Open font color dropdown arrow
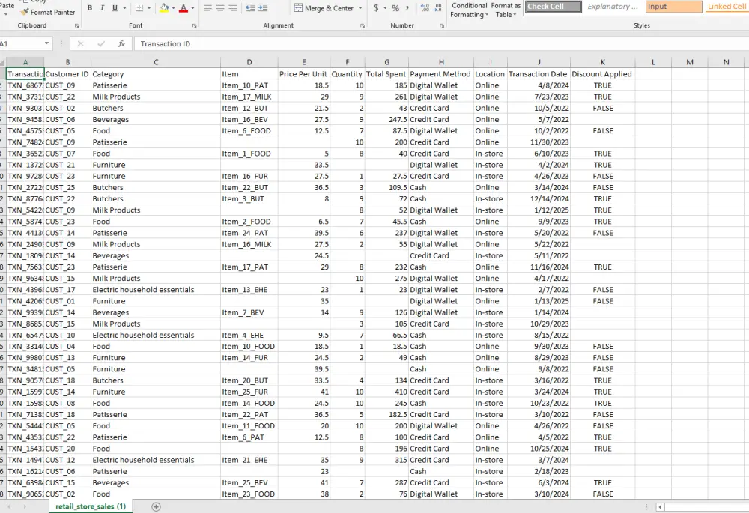Screen dimensions: 749x513 coord(192,8)
